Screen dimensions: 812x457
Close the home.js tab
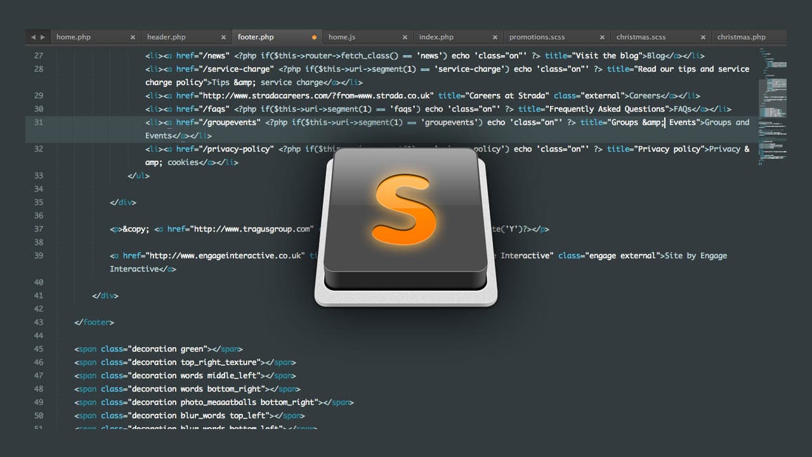[404, 37]
